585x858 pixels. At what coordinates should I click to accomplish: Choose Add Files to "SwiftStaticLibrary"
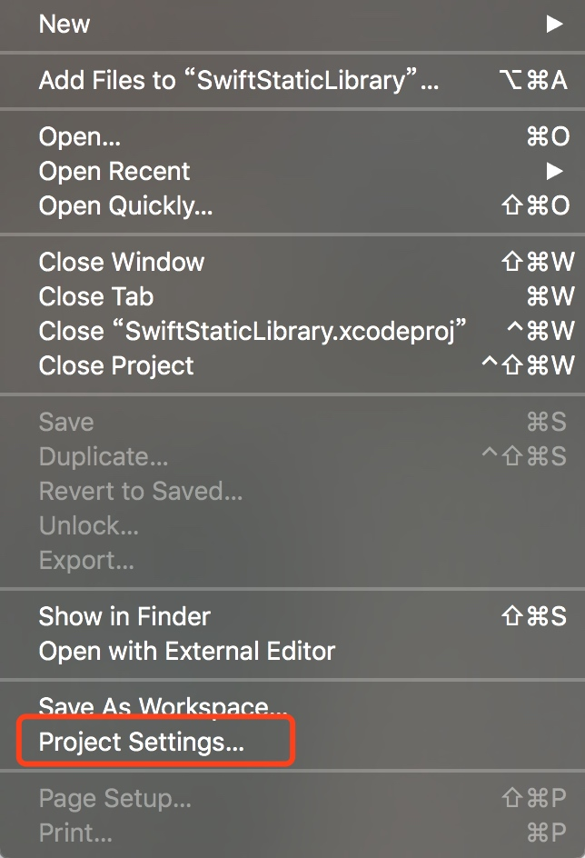[238, 80]
